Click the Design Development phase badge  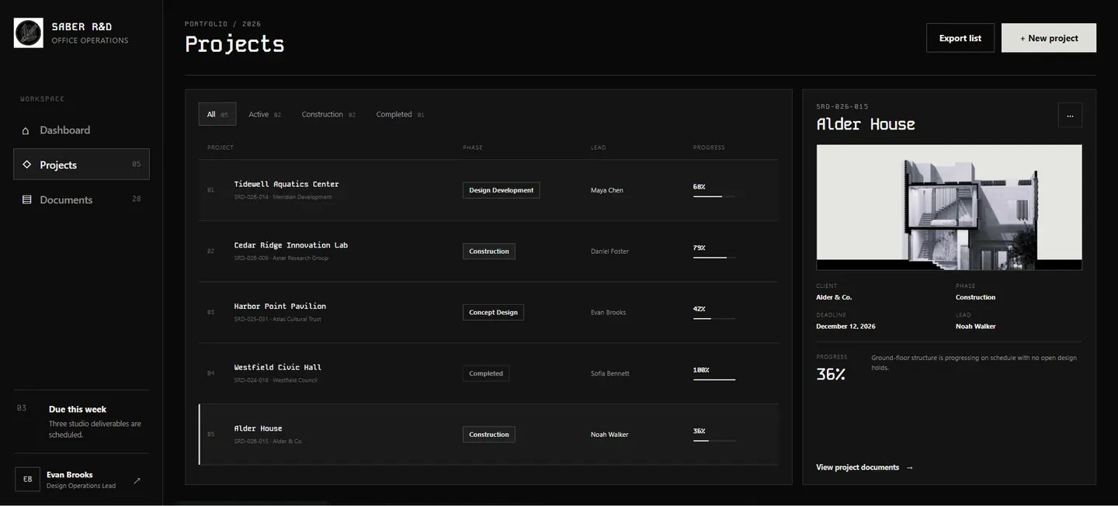tap(501, 190)
